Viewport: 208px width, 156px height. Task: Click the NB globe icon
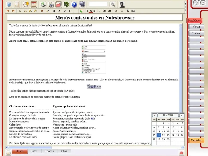[82, 4]
